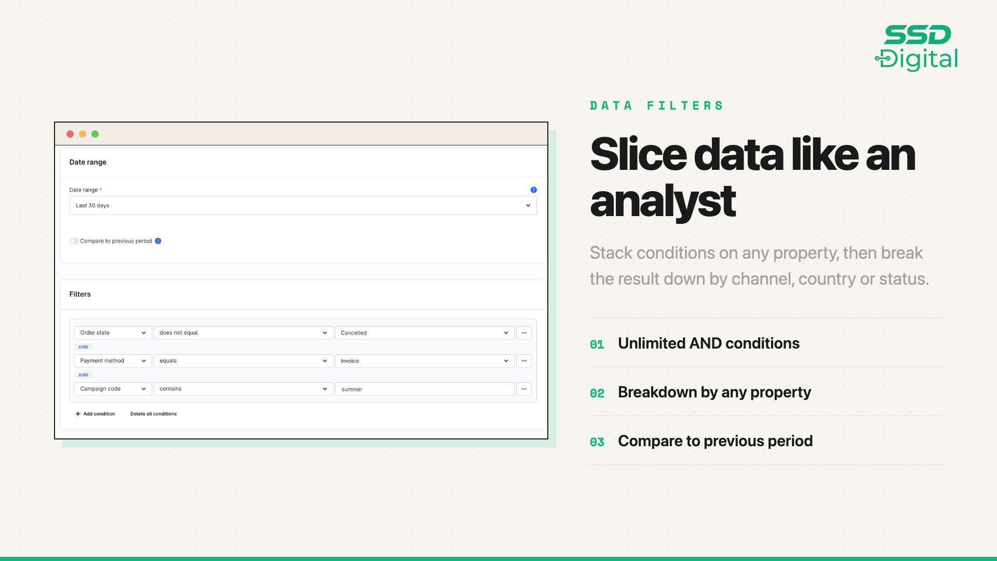The width and height of the screenshot is (997, 561).
Task: Click the yellow minimize window dot
Action: click(x=83, y=134)
